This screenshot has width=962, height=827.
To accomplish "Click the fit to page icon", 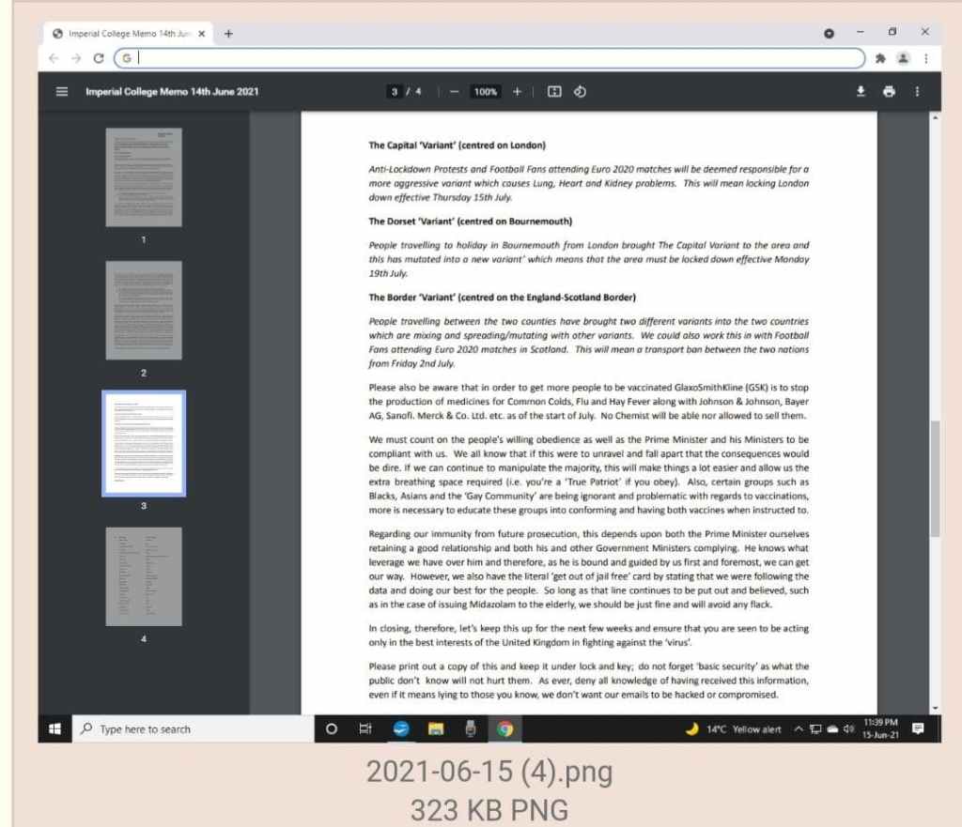I will point(554,92).
